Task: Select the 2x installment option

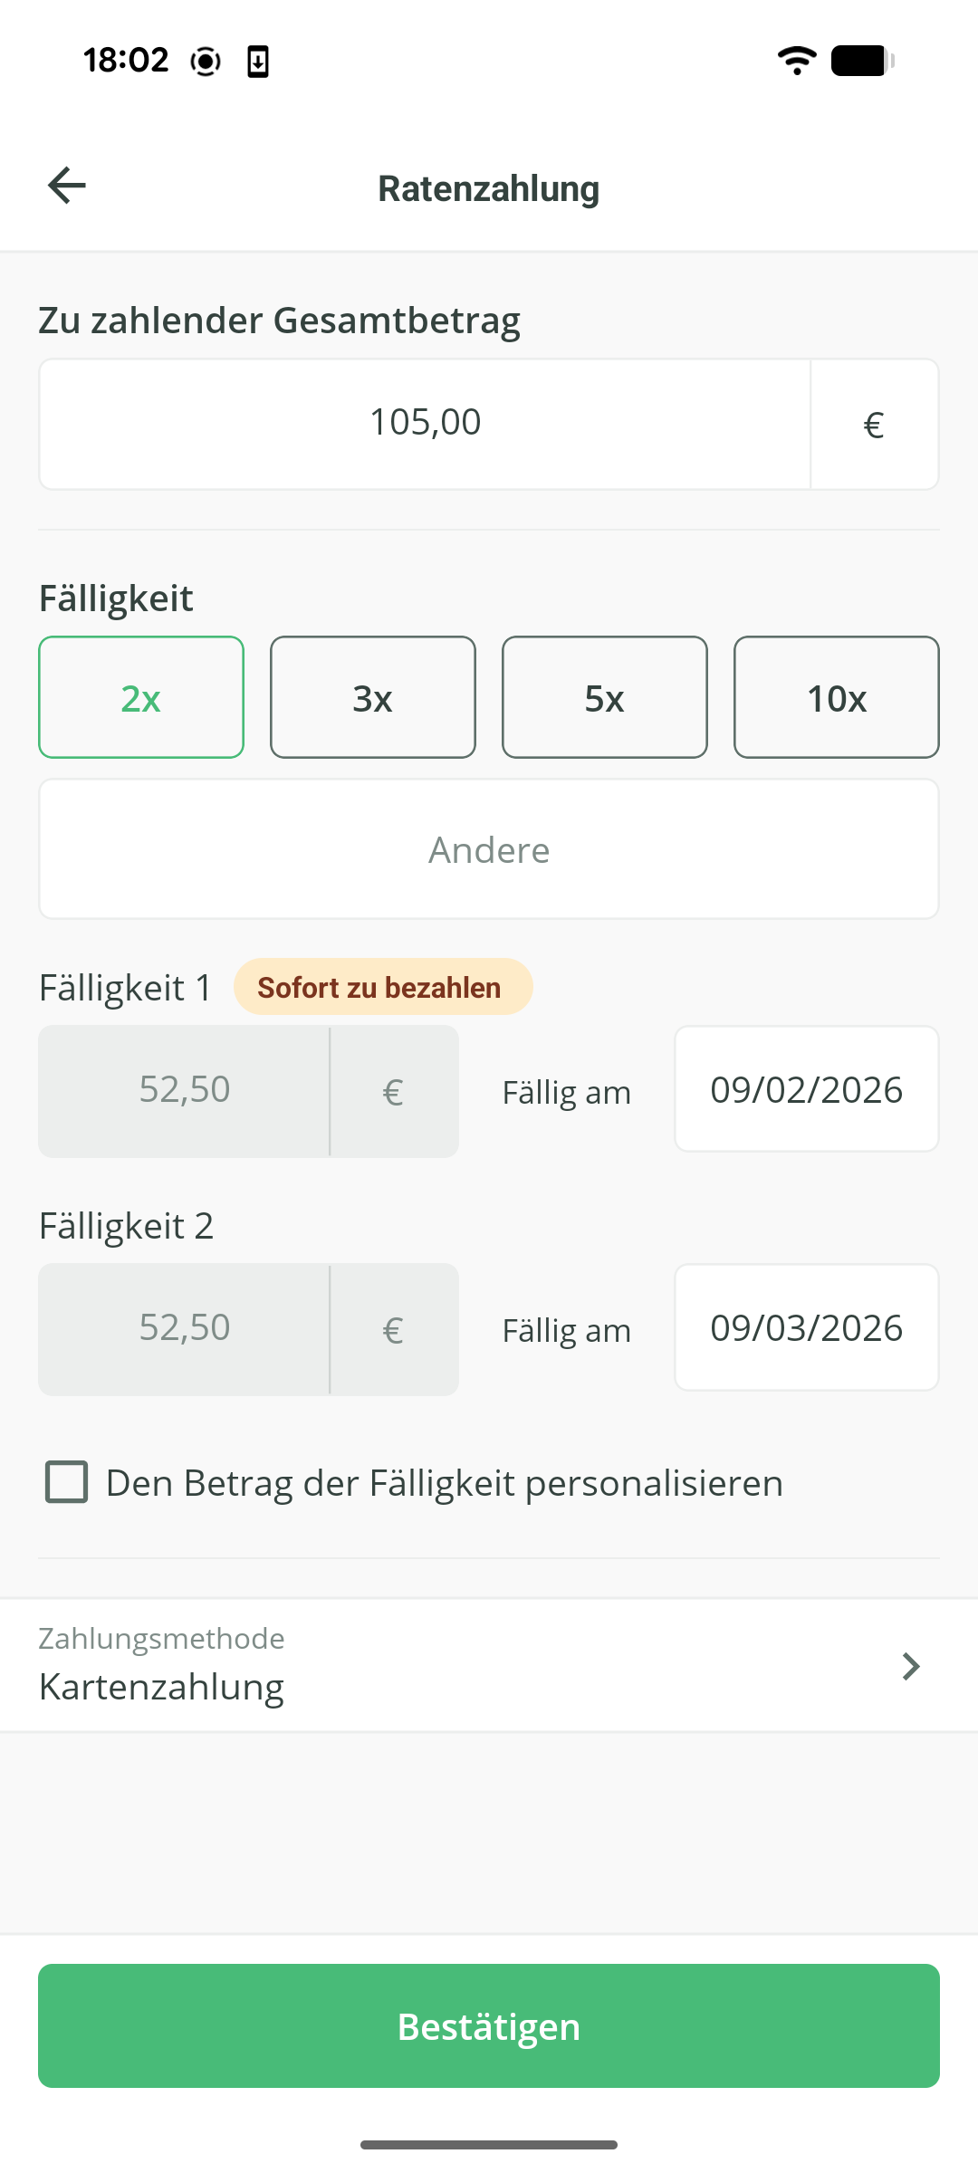Action: click(x=141, y=697)
